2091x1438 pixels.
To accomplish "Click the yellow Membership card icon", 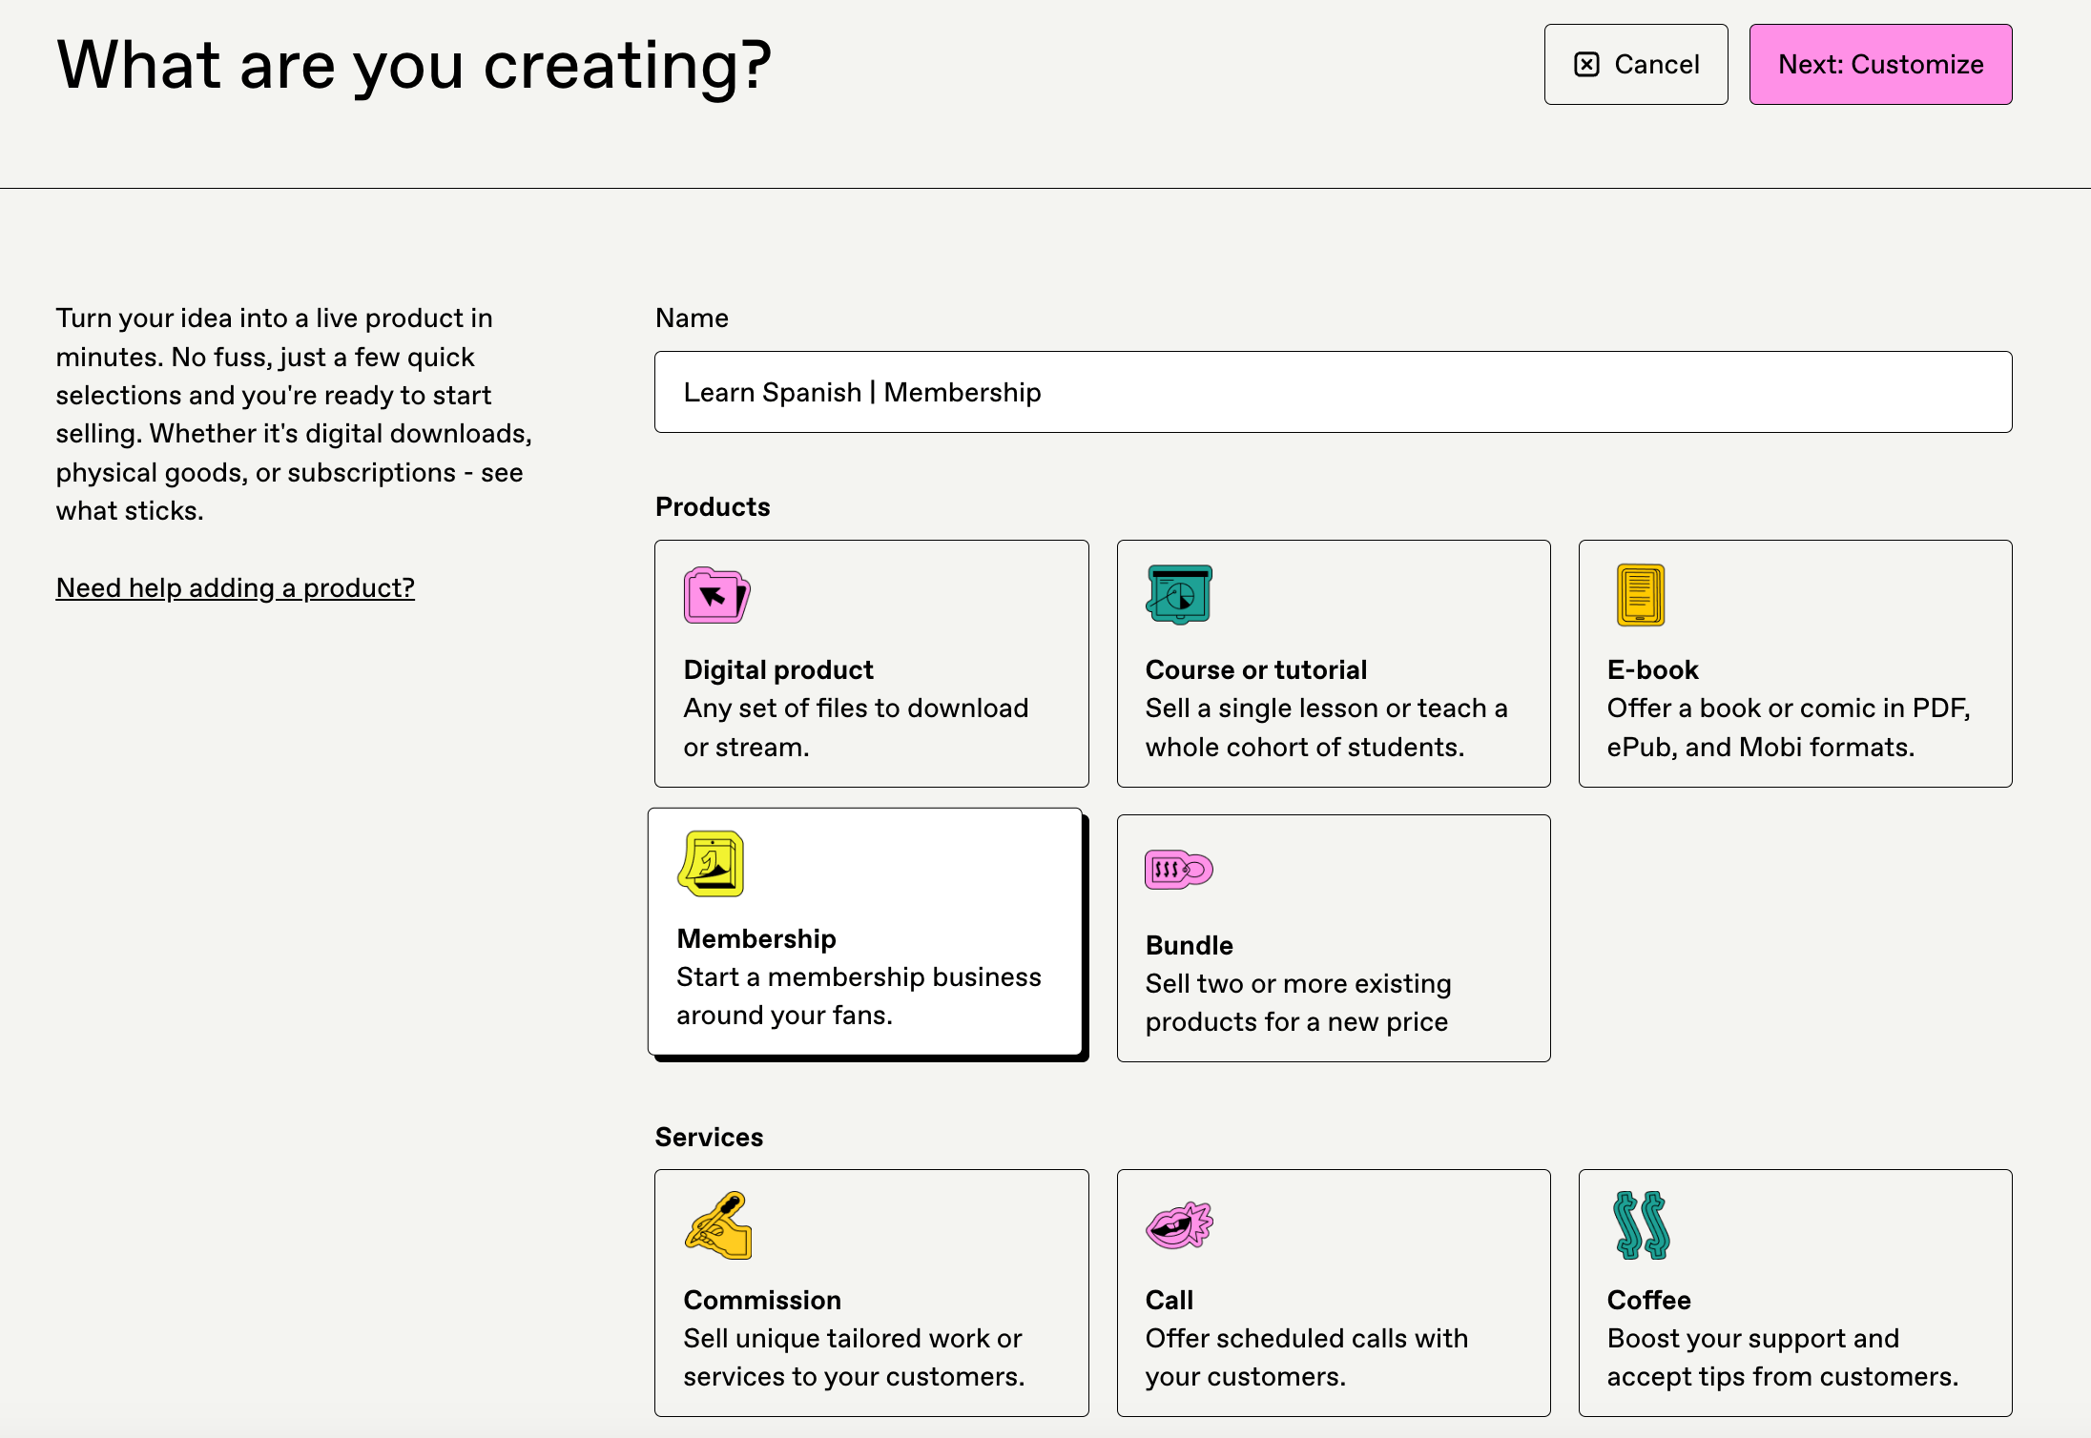I will coord(711,864).
